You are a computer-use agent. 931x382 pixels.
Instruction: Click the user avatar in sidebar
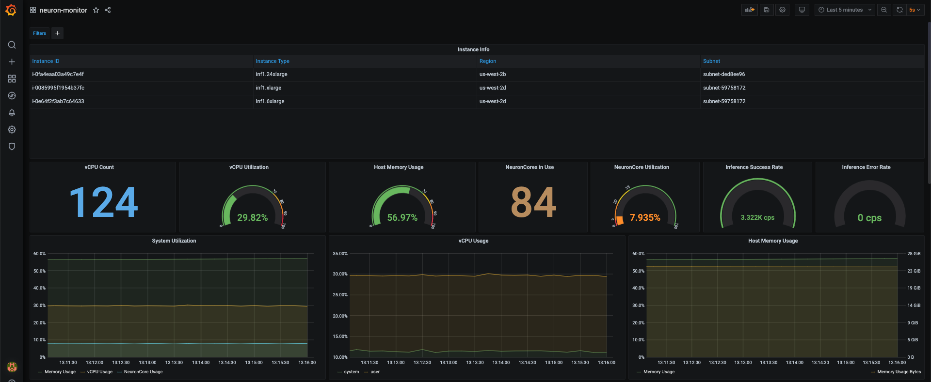click(x=12, y=367)
